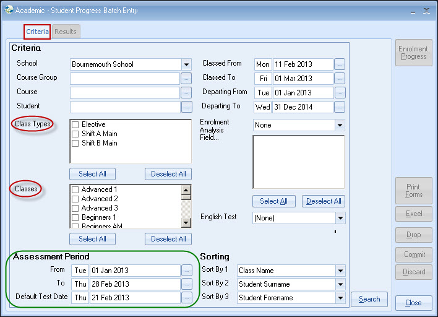The width and height of the screenshot is (438, 317).
Task: Open Default Test Date calendar button
Action: (x=186, y=298)
